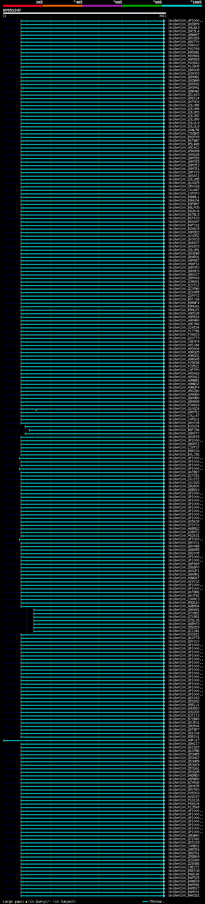This screenshot has width=205, height=904.
Task: Select the UniRef100_A8MSE8 label
Action: 184,59
